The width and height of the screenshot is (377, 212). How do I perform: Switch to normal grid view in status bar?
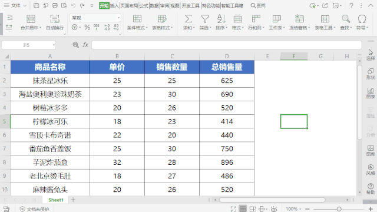pos(243,209)
